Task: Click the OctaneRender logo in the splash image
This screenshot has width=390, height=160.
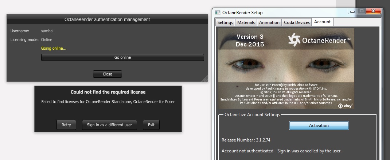Action: [x=319, y=40]
